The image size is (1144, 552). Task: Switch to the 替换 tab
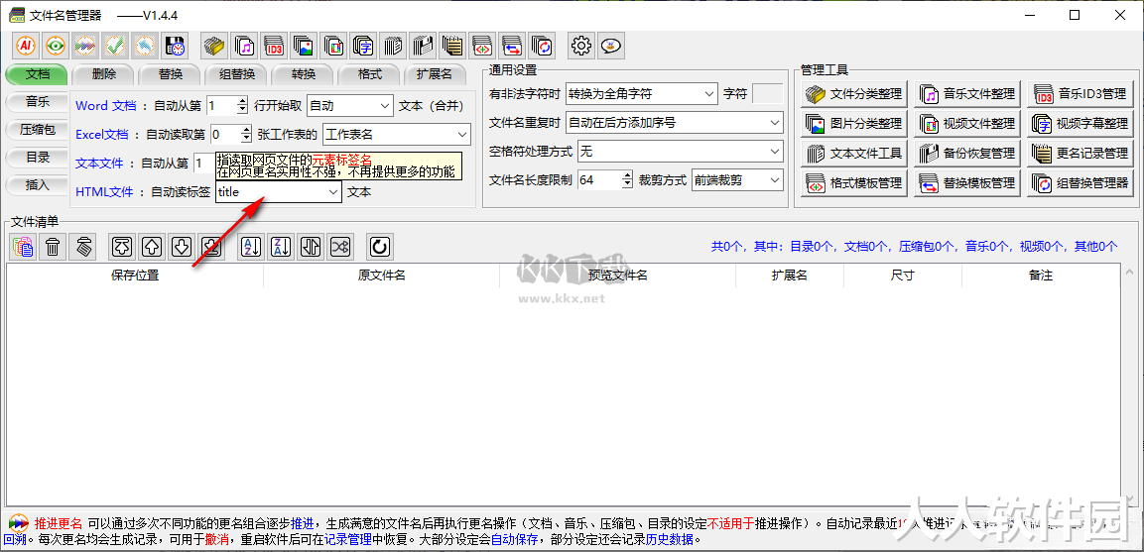pyautogui.click(x=170, y=74)
